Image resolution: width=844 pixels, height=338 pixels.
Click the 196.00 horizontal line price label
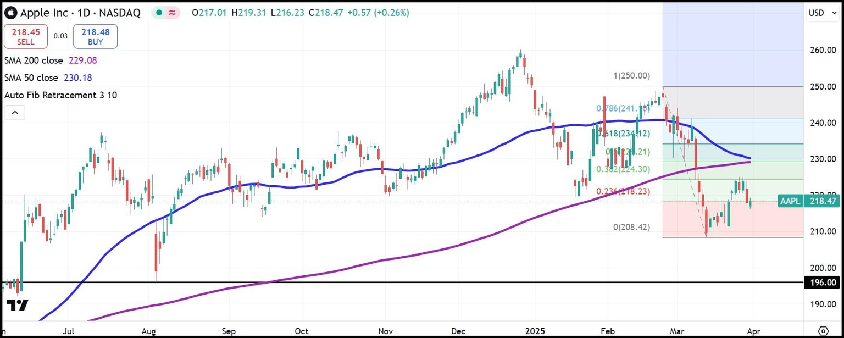[823, 282]
